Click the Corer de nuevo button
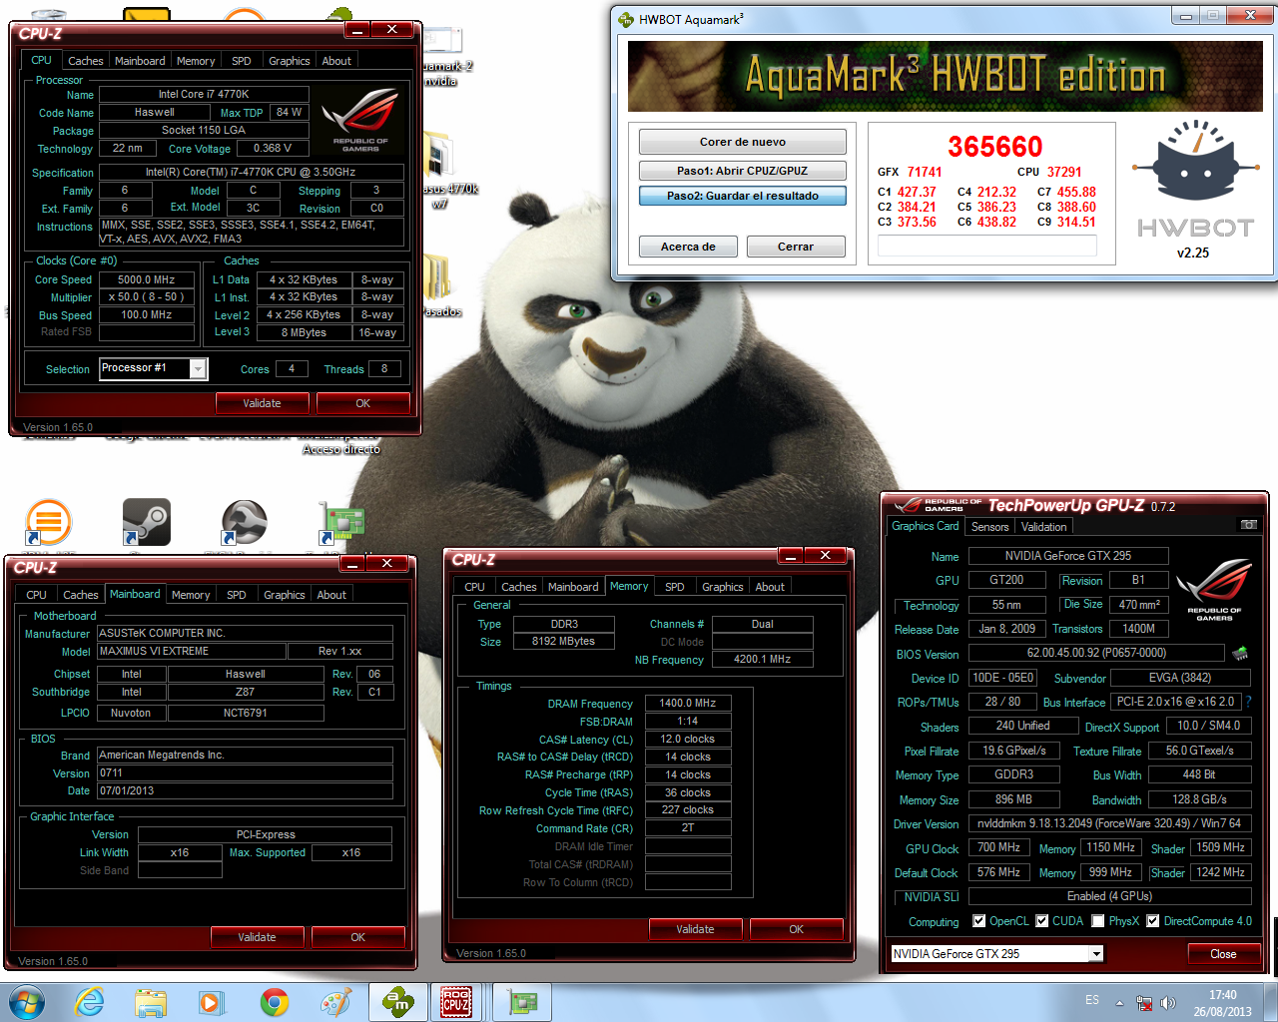Viewport: 1278px width, 1022px height. point(743,142)
